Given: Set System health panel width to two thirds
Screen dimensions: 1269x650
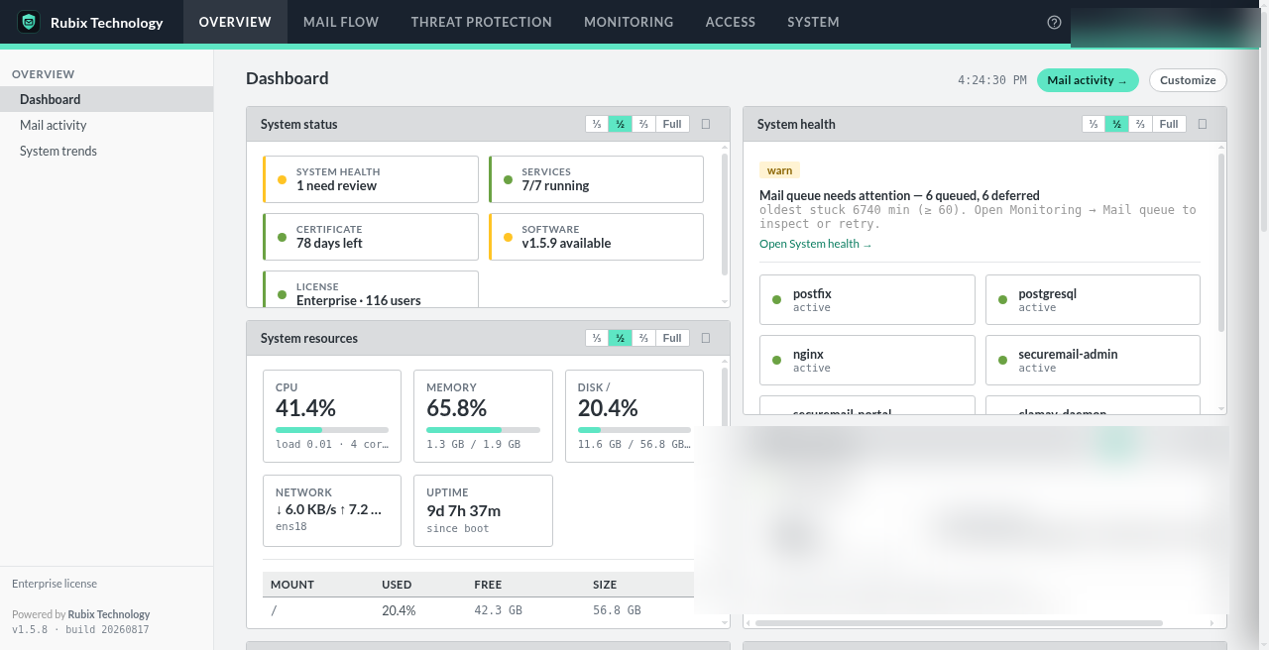Looking at the screenshot, I should click(x=1141, y=124).
